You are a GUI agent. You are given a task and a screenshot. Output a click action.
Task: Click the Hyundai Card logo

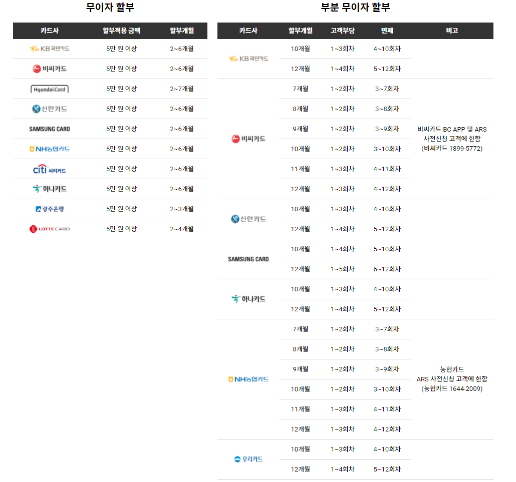coord(50,89)
